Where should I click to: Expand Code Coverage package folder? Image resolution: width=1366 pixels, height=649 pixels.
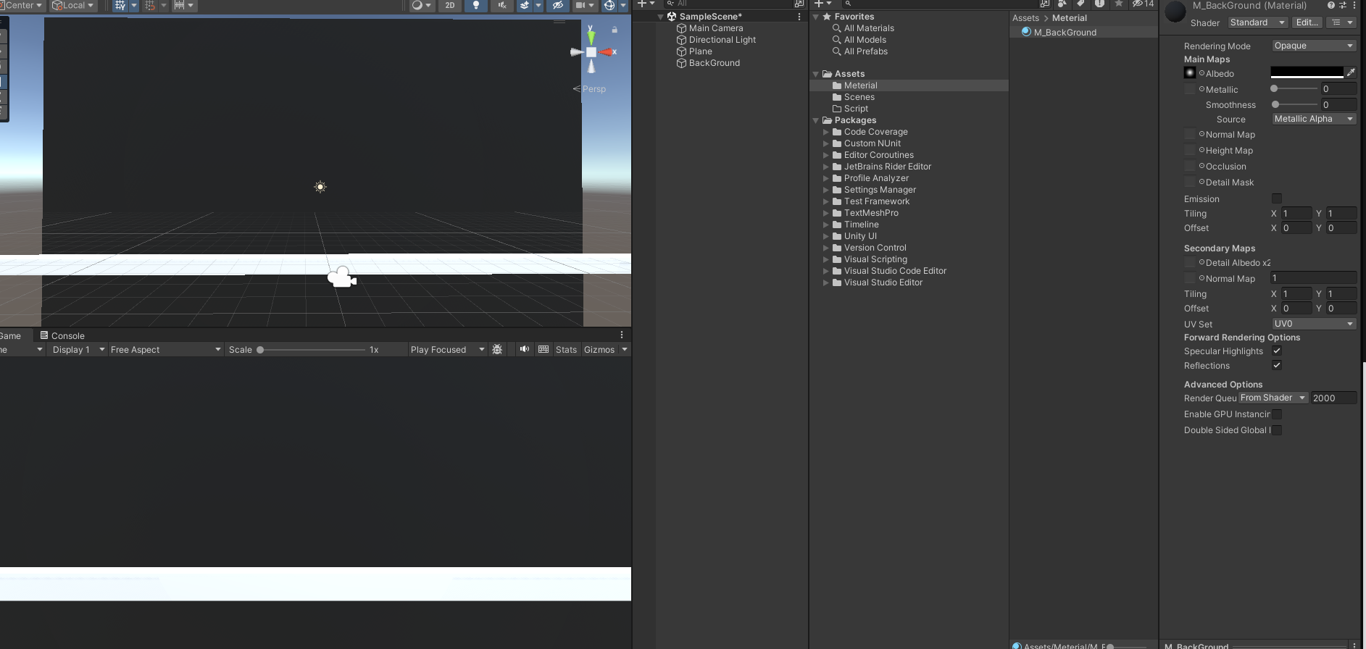click(826, 132)
